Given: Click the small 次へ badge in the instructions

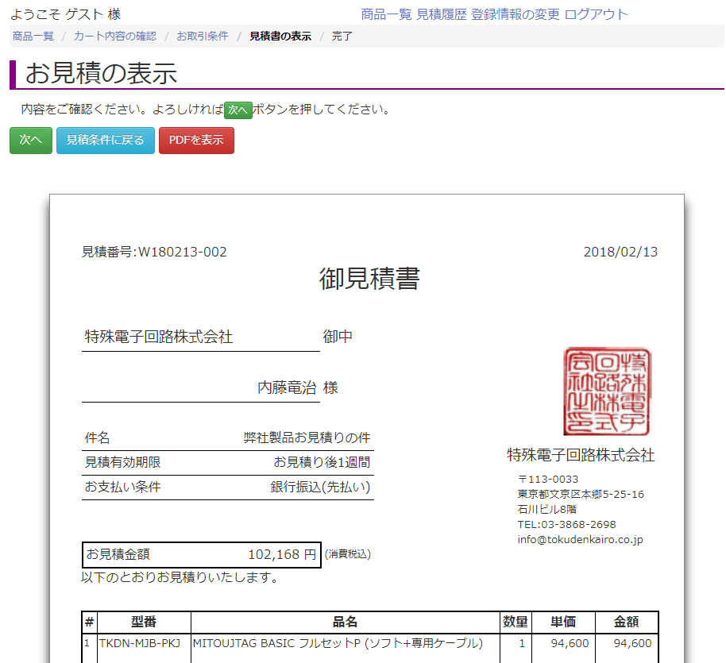Looking at the screenshot, I should [237, 110].
